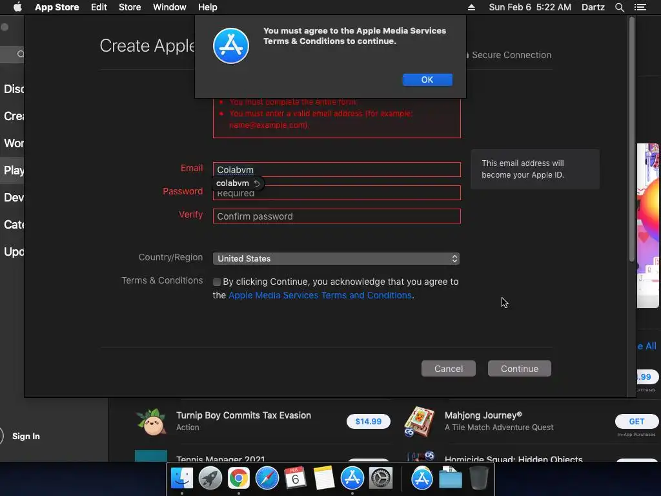
Task: Open the Edit menu
Action: click(99, 7)
